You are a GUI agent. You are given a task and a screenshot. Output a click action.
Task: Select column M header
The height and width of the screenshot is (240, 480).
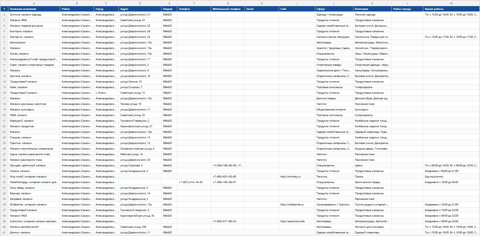click(x=451, y=3)
